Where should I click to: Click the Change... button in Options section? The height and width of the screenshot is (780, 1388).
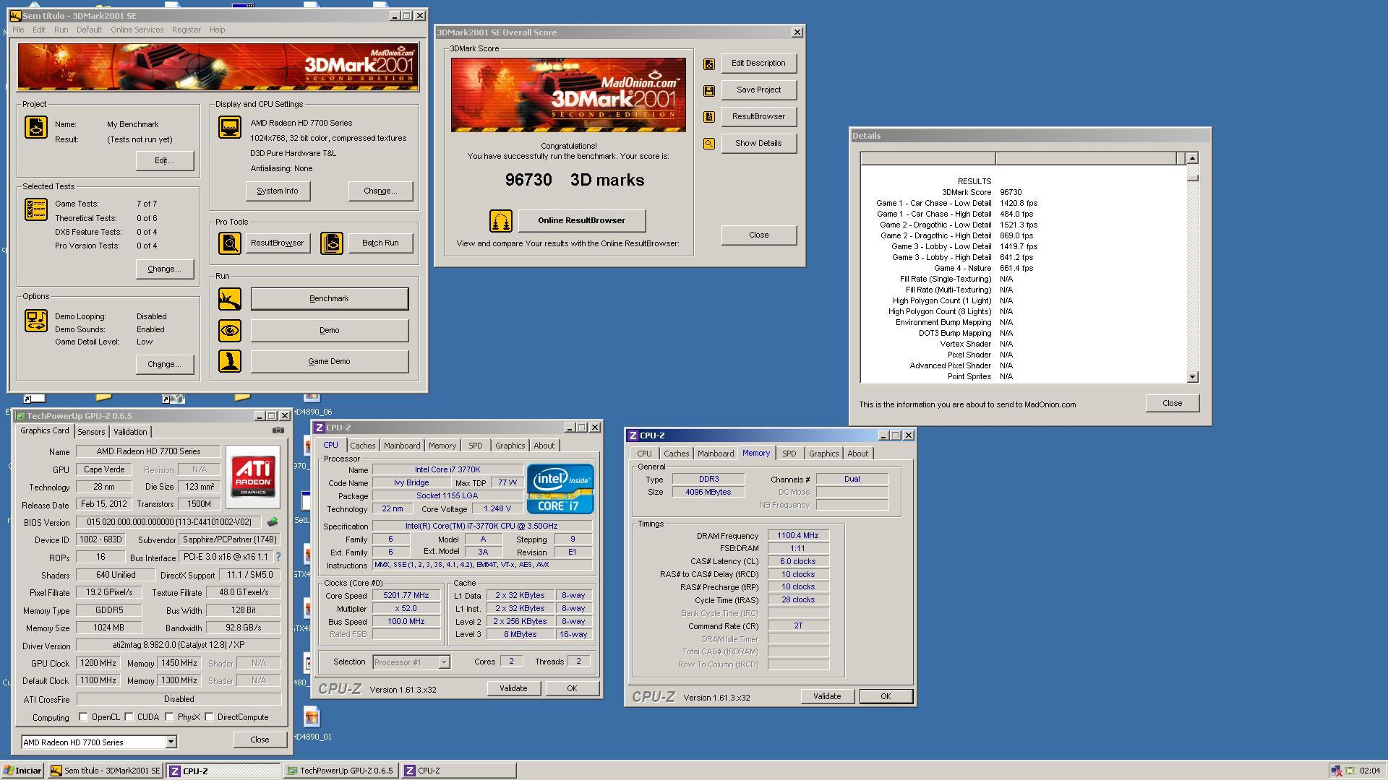[165, 365]
